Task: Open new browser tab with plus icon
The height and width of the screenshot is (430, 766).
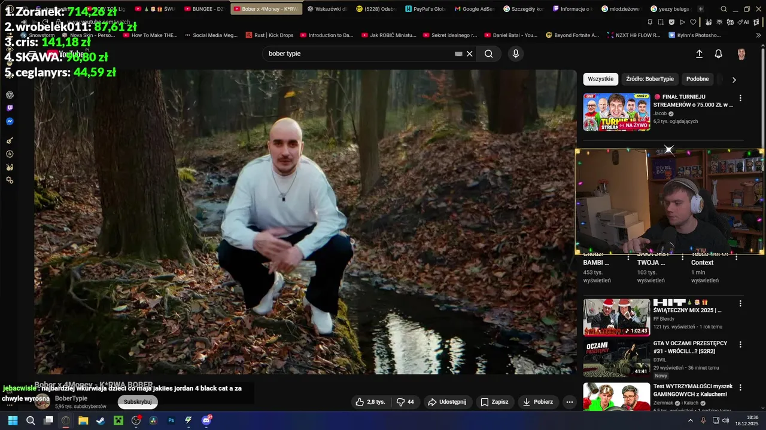Action: tap(701, 9)
